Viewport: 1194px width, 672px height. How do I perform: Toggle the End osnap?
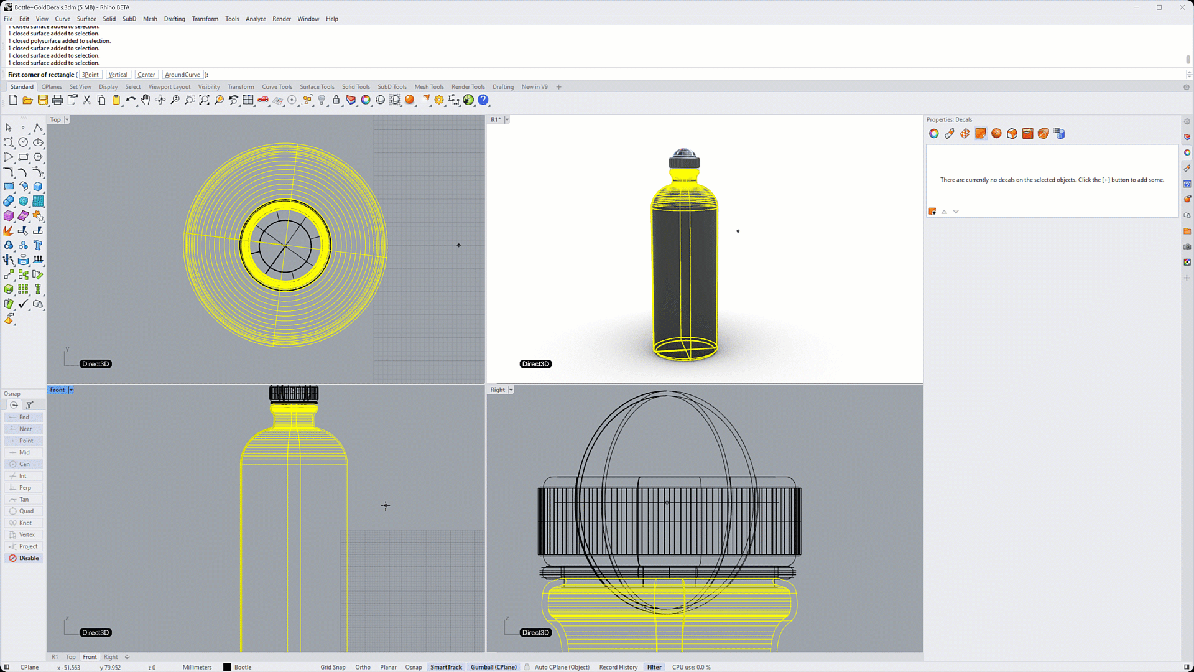pos(24,418)
